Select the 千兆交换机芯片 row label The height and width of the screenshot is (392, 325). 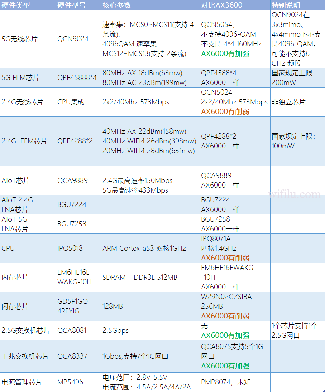click(x=28, y=356)
